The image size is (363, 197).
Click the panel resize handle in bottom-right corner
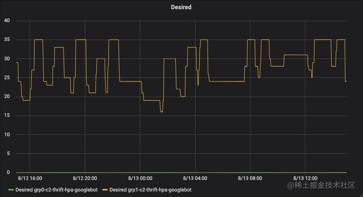[x=361, y=195]
